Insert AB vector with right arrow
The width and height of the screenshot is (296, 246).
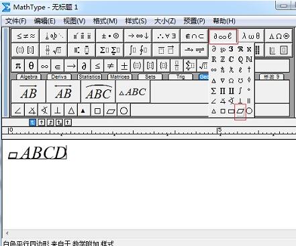(x=29, y=91)
